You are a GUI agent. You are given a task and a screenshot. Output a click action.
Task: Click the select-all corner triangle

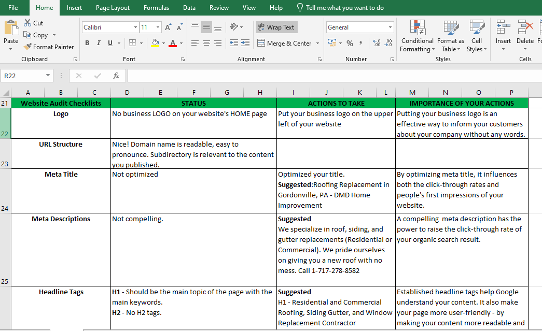click(x=6, y=93)
